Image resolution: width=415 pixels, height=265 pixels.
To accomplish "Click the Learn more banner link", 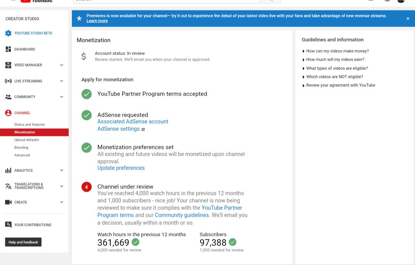I will click(x=97, y=21).
